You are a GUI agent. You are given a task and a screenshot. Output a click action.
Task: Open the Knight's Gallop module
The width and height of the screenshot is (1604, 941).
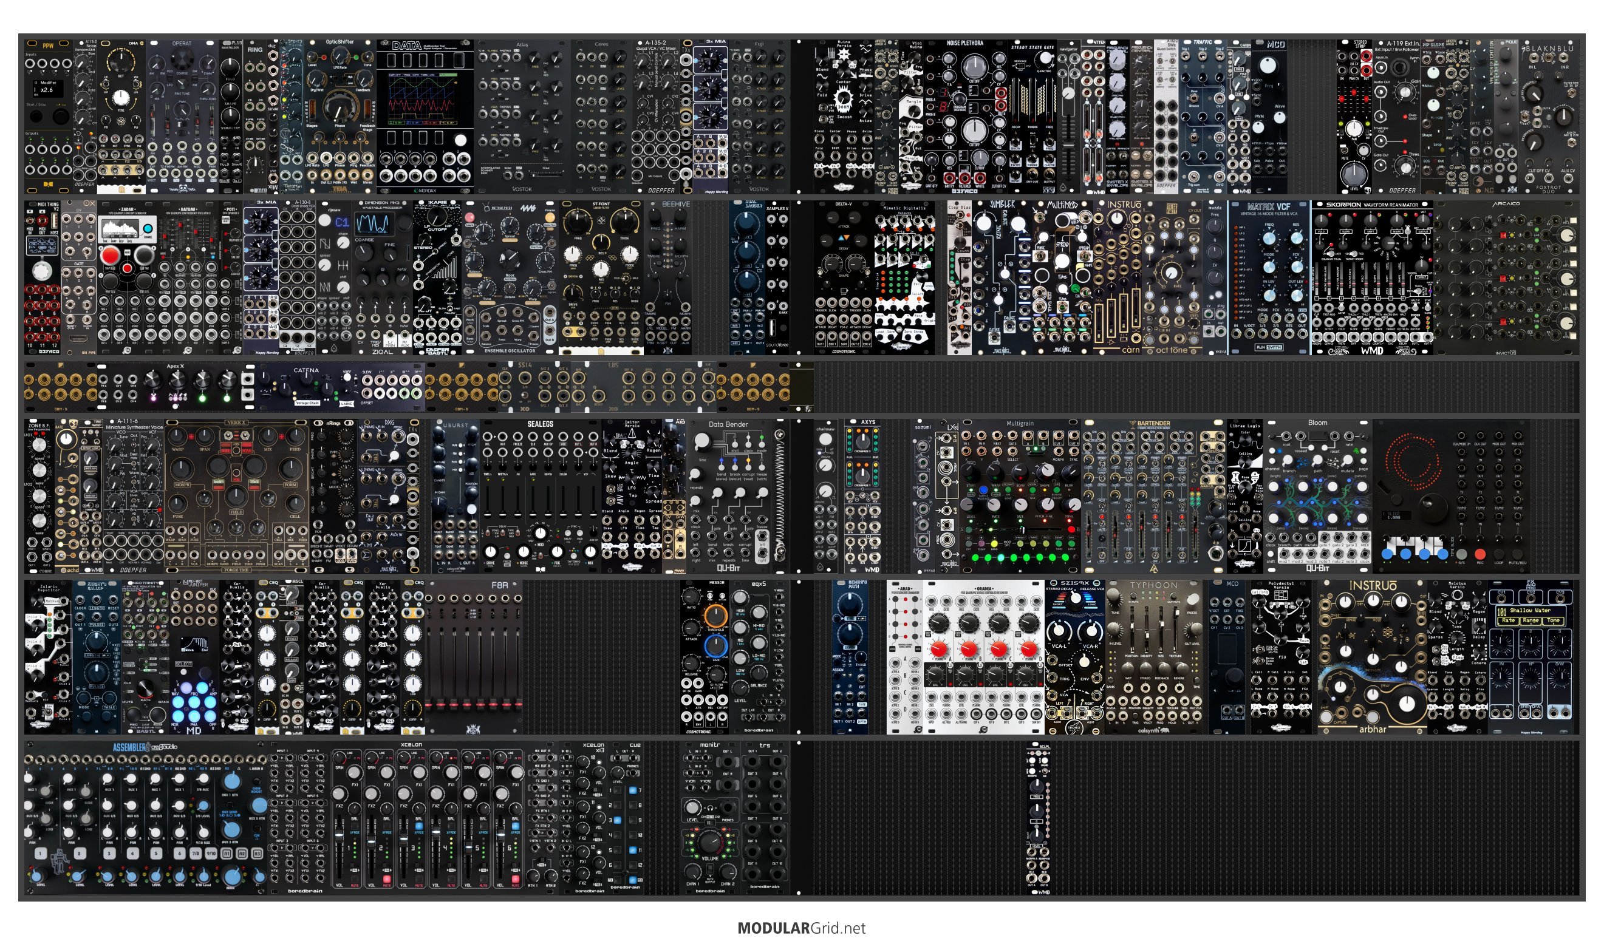click(x=97, y=657)
